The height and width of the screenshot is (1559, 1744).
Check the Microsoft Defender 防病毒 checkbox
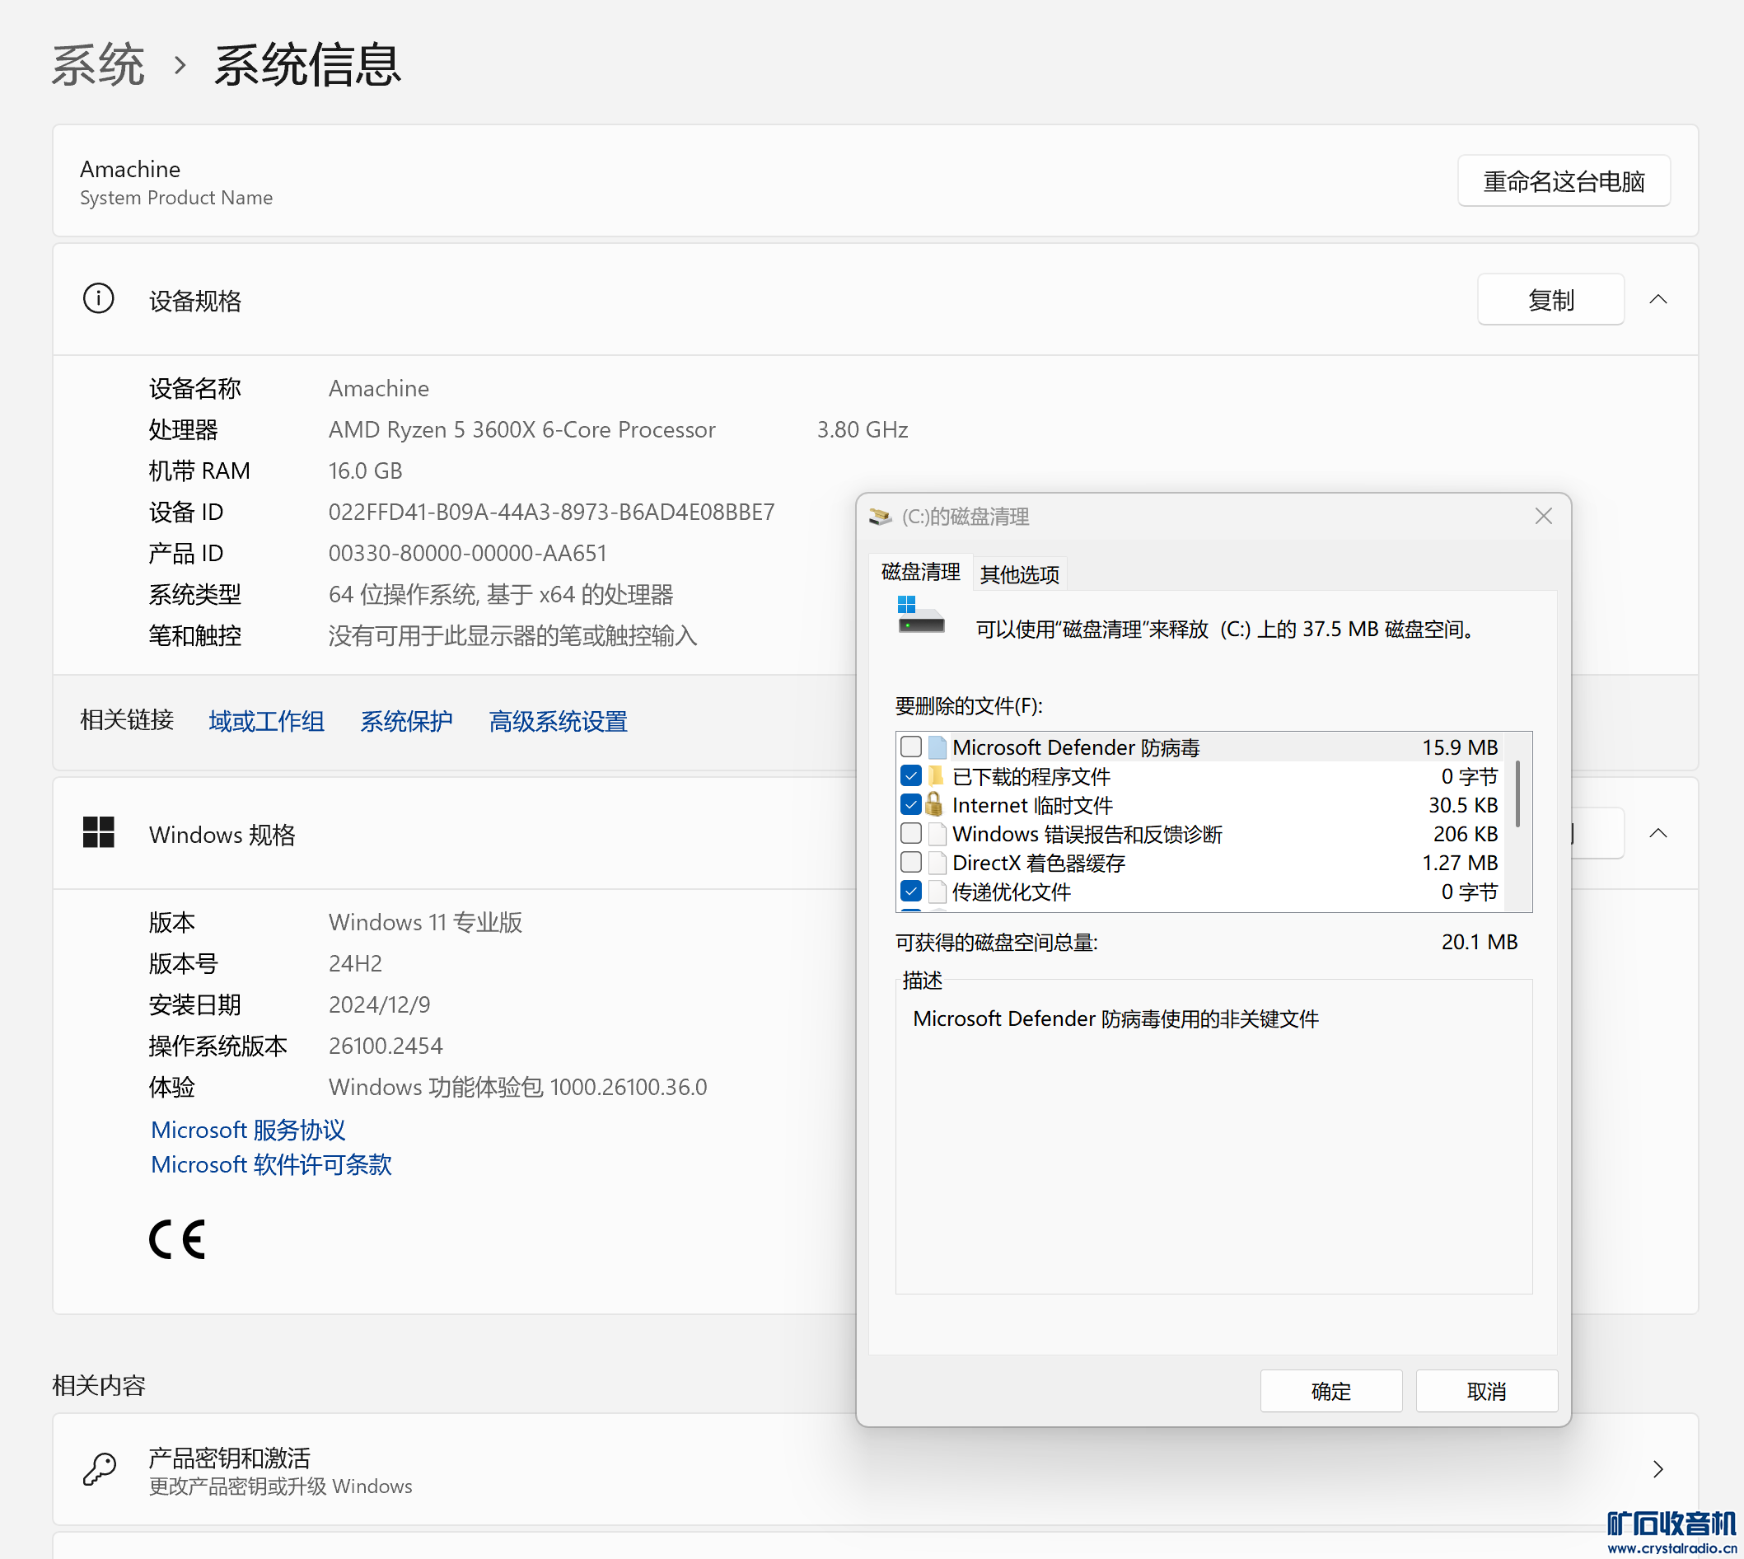[x=910, y=747]
